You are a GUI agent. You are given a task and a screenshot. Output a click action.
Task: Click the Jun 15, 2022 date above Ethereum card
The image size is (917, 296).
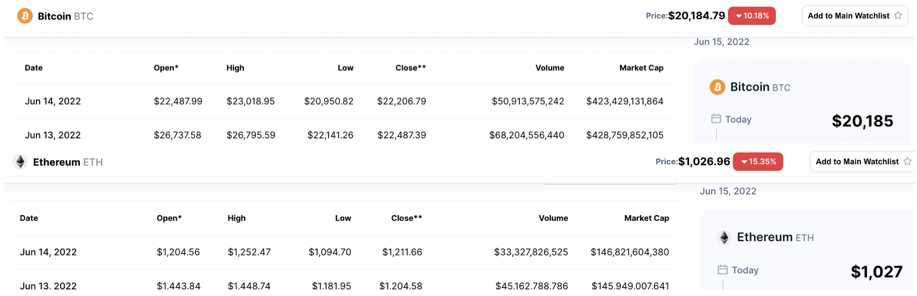click(728, 191)
